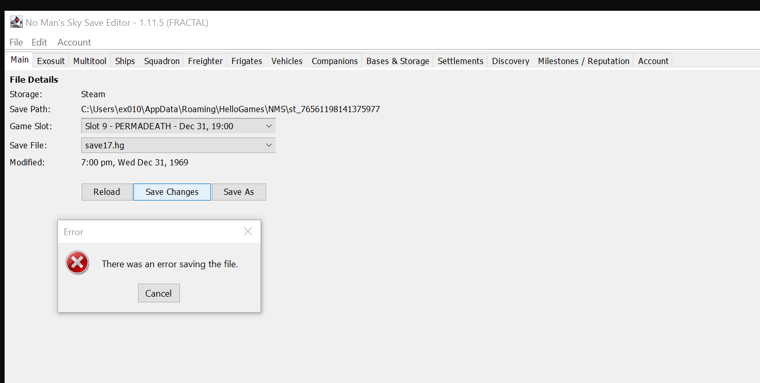Expand the Game Slot list via its chevron
Image resolution: width=760 pixels, height=383 pixels.
pos(269,126)
